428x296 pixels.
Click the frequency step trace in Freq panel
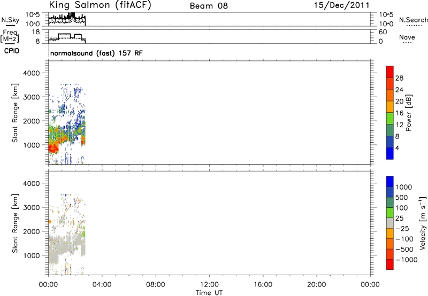(67, 37)
